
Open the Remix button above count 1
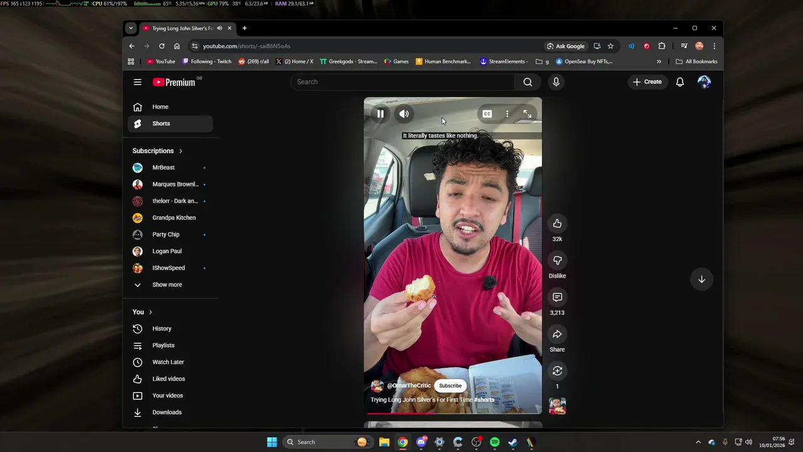click(557, 370)
